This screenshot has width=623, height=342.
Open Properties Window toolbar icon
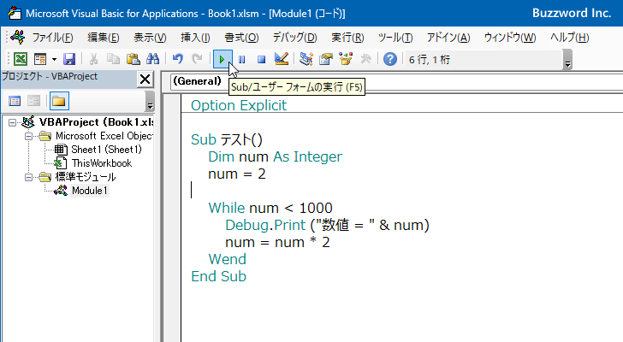(x=326, y=60)
